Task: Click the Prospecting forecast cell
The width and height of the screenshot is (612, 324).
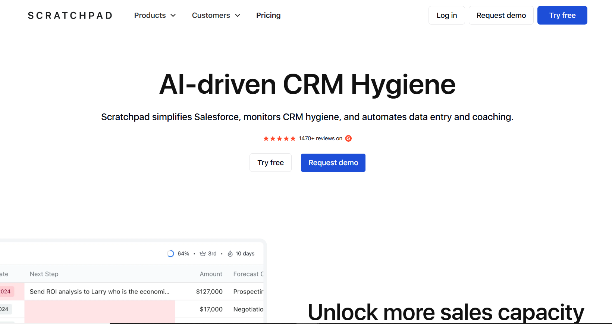Action: pos(248,292)
